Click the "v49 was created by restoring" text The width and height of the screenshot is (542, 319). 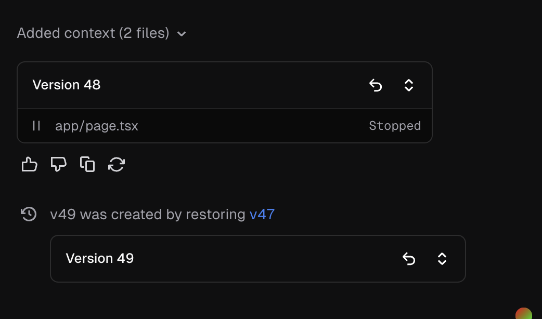(x=148, y=214)
